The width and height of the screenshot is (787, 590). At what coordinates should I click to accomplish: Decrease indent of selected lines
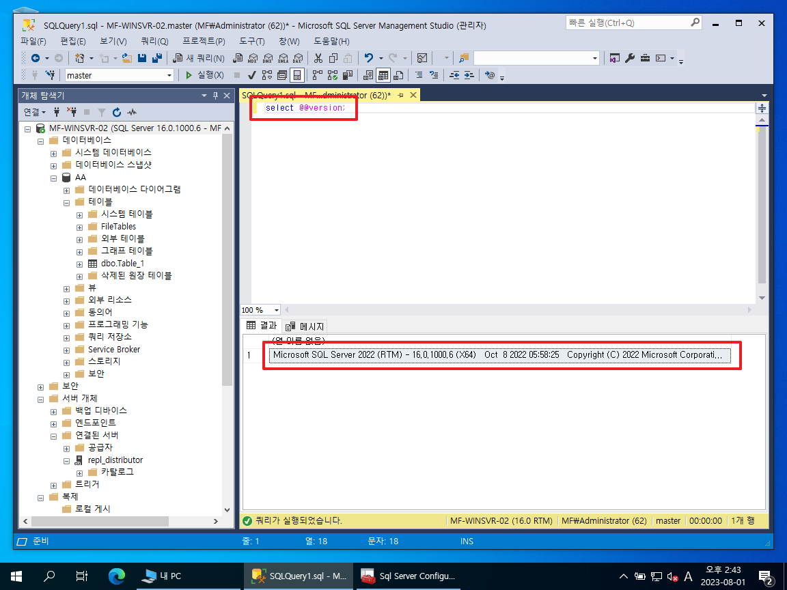[454, 75]
